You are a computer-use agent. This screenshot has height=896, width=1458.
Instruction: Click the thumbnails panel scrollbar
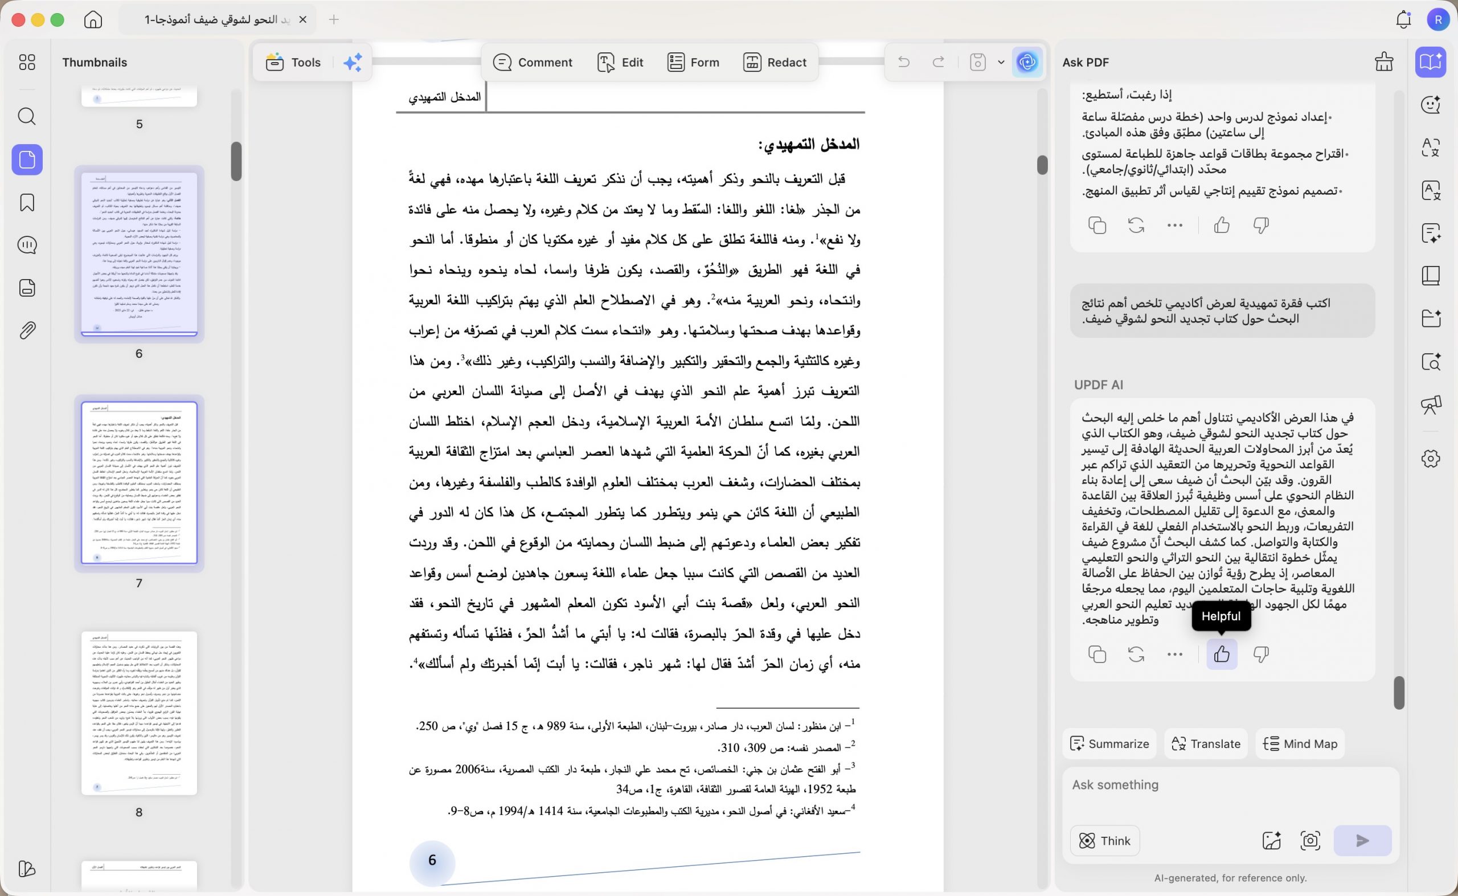coord(236,161)
